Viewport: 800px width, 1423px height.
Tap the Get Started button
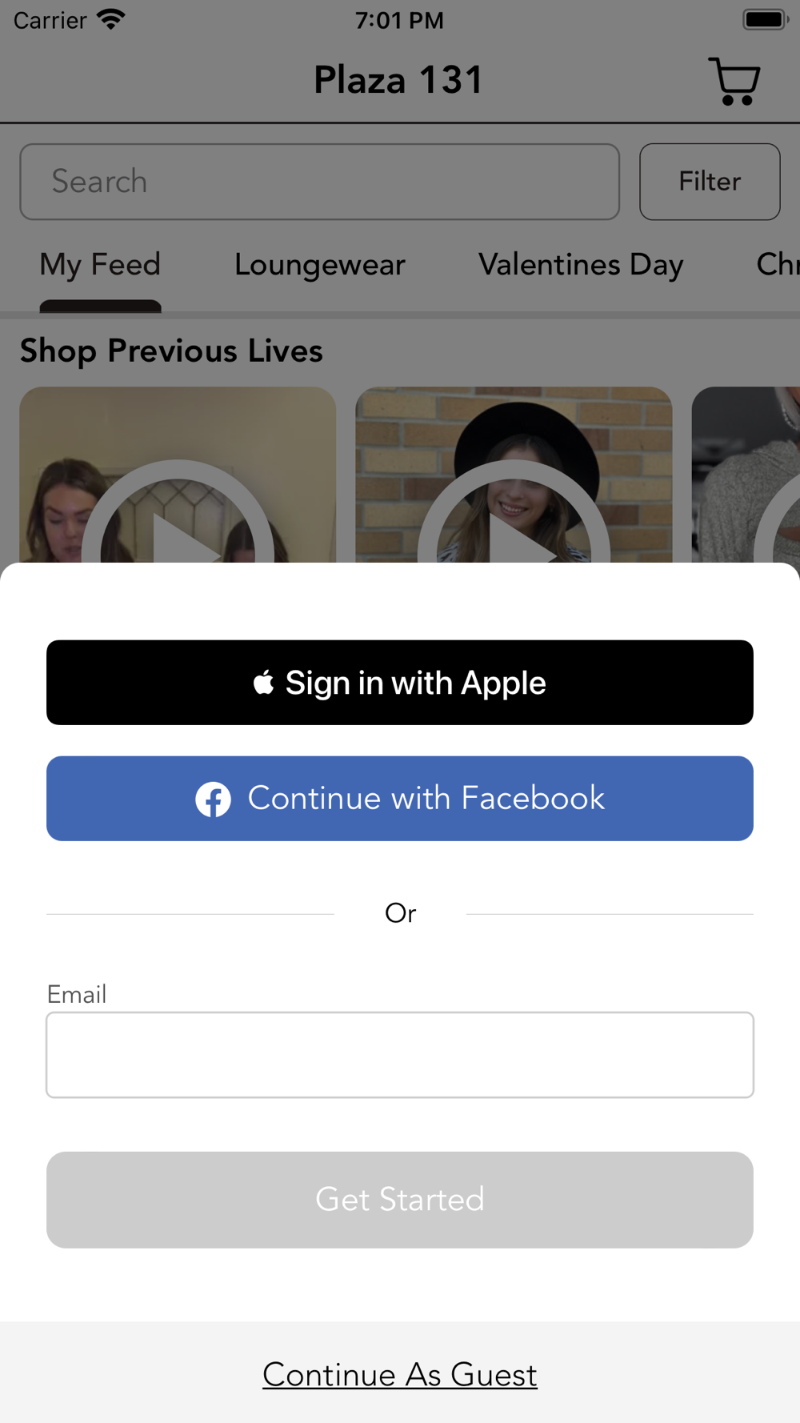(x=400, y=1200)
